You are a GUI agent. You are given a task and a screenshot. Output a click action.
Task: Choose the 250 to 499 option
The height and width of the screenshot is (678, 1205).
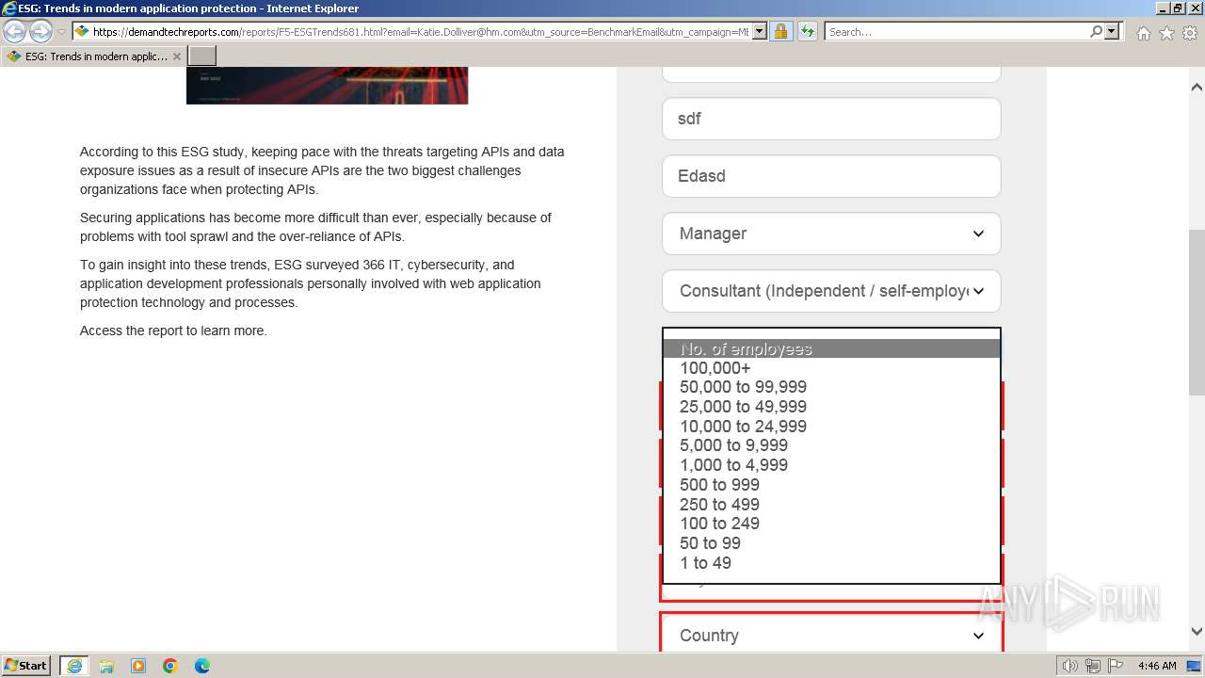point(831,505)
